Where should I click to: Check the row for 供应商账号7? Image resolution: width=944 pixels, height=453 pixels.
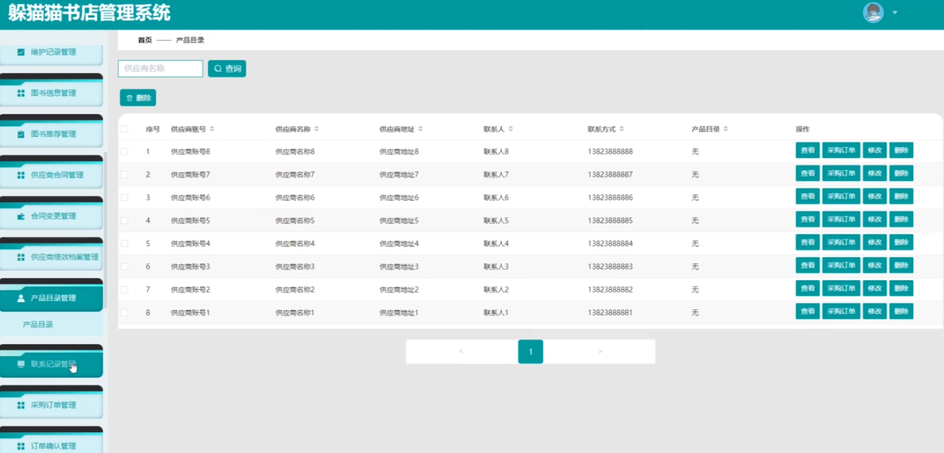click(124, 175)
